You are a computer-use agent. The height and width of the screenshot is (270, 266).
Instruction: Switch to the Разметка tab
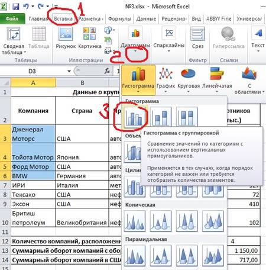[x=90, y=19]
